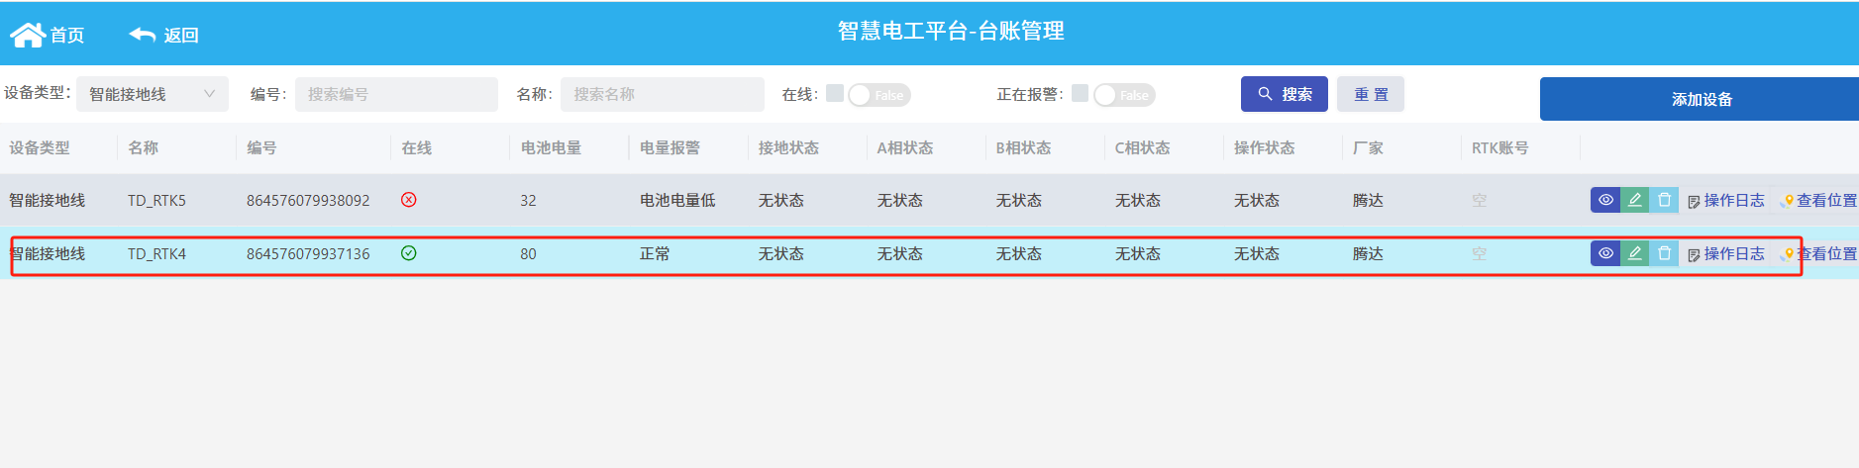Check the checkbox next to 正在报警
The image size is (1859, 468).
[x=1080, y=93]
